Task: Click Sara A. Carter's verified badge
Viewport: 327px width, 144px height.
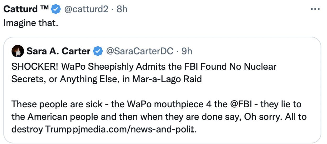Action: coord(98,51)
